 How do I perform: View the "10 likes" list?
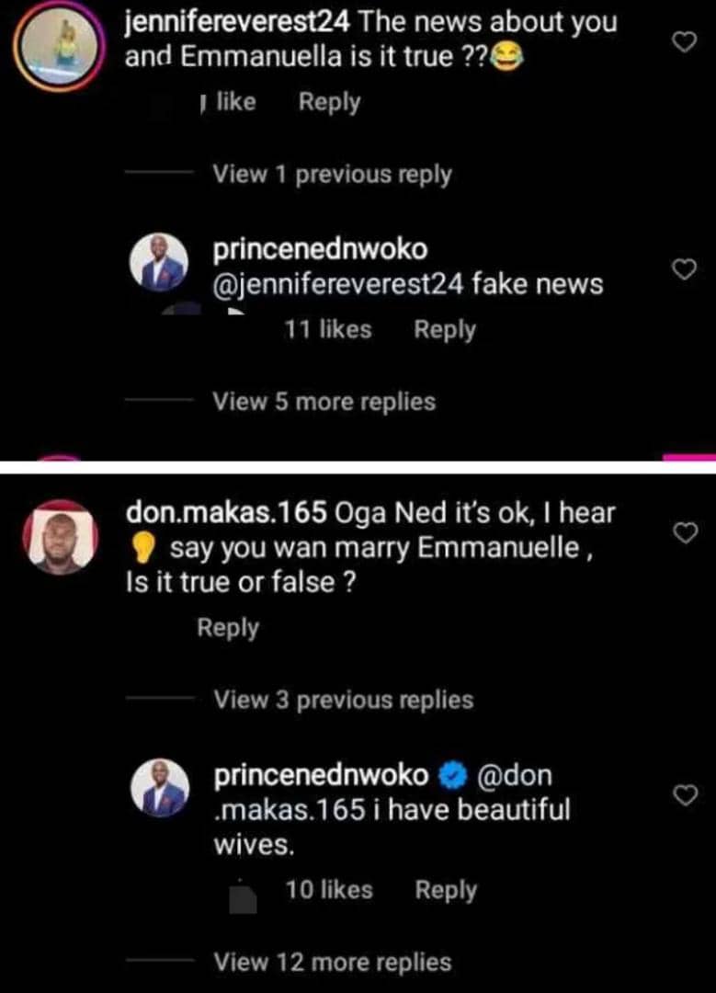point(328,890)
